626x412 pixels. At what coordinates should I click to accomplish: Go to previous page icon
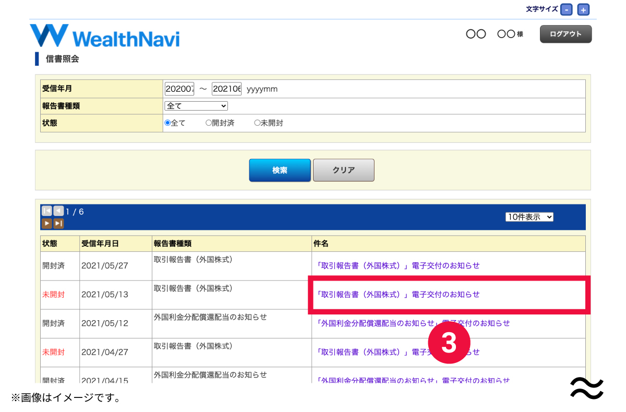coord(58,211)
